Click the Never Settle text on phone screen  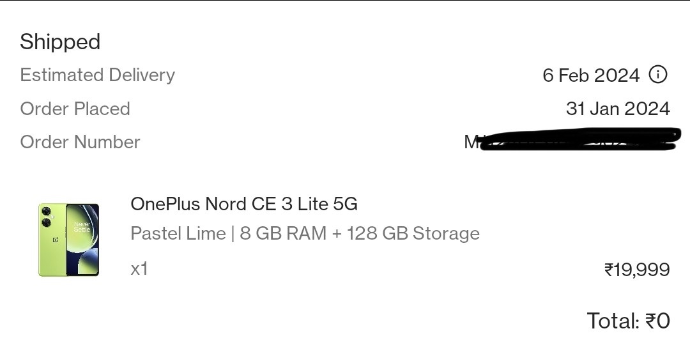pos(82,227)
